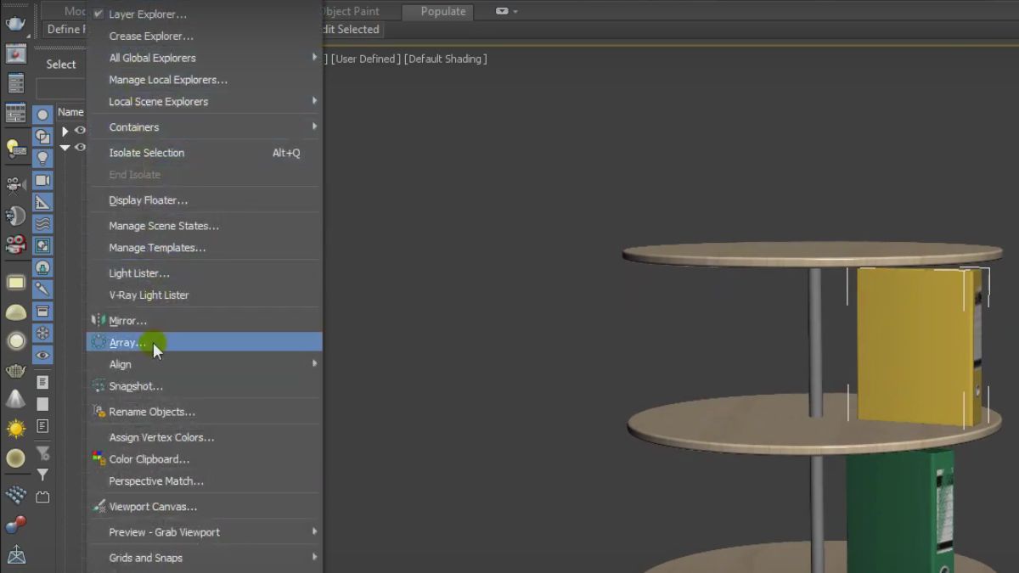
Task: Toggle the Display Lights light bulb icon
Action: pos(42,159)
